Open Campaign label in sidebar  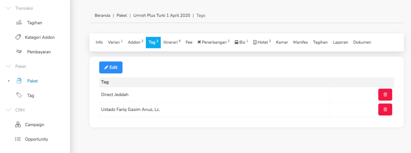[35, 125]
